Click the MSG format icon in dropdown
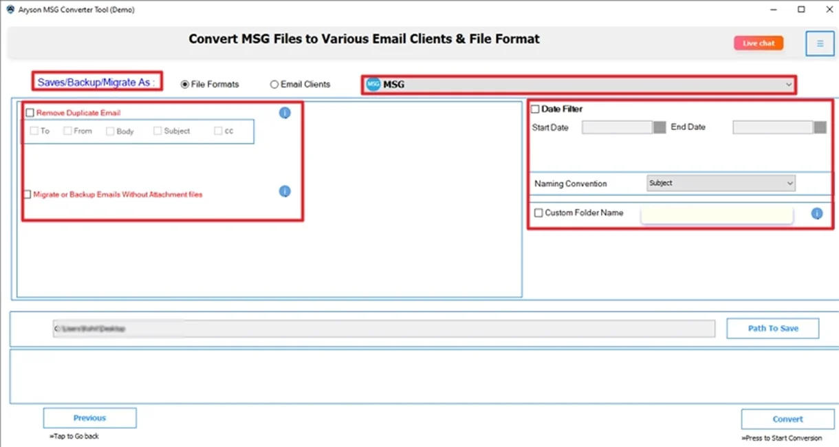Image resolution: width=839 pixels, height=447 pixels. point(373,85)
